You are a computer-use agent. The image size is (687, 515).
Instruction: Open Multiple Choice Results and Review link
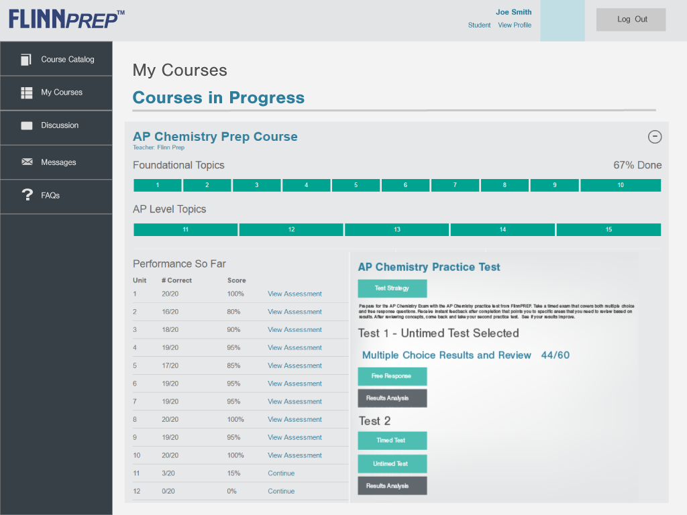(x=446, y=355)
